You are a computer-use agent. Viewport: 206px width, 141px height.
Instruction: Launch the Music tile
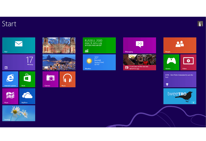[x=67, y=79]
